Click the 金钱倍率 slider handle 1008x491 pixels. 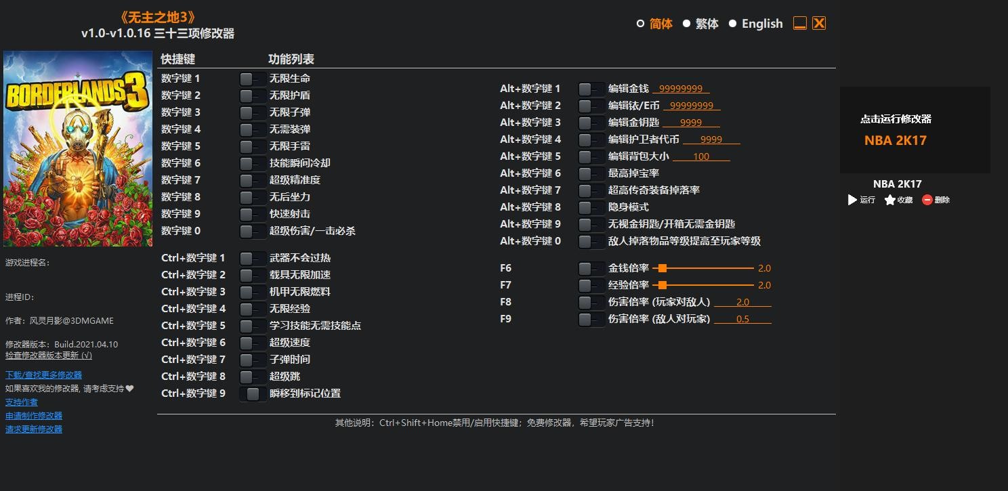tap(663, 268)
